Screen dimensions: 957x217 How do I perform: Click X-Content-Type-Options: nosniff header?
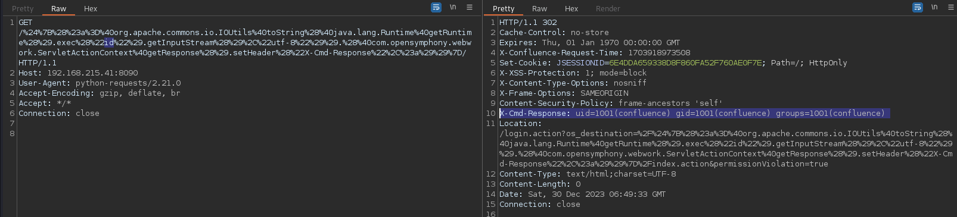[x=573, y=83]
